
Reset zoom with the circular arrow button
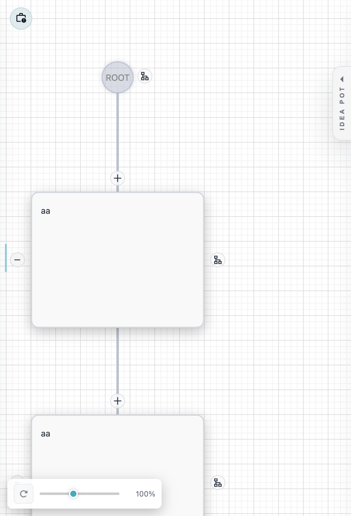click(24, 494)
